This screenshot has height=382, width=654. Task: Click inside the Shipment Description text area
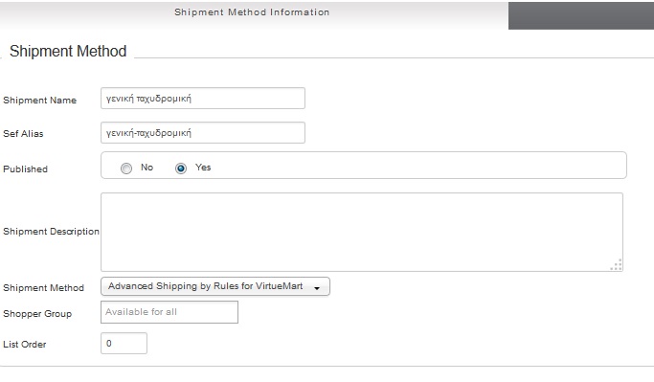click(362, 232)
